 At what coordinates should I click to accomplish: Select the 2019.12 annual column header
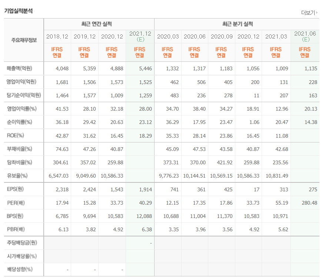[84, 37]
